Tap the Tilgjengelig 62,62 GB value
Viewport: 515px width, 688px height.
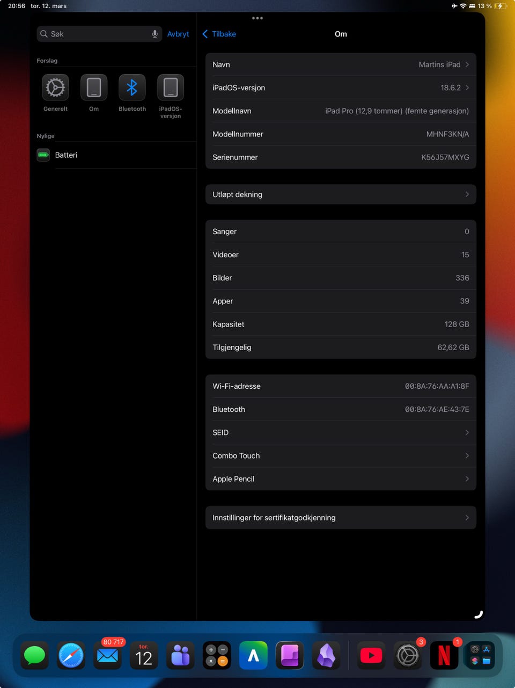coord(453,347)
